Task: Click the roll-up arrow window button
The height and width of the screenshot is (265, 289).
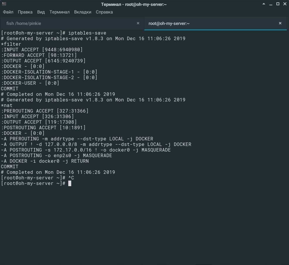Action: [x=264, y=4]
